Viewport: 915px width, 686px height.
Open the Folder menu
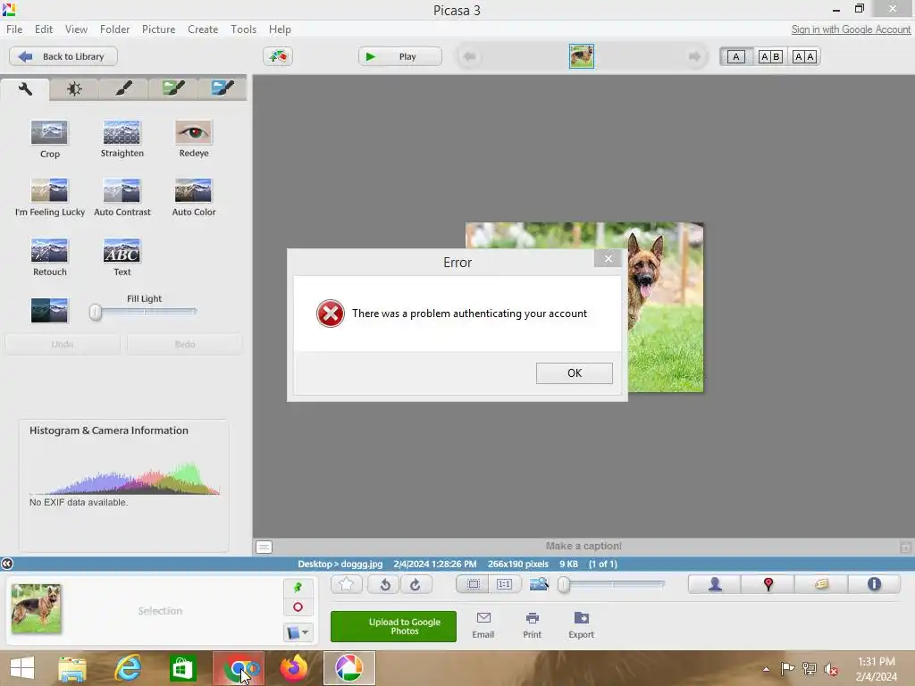[x=114, y=29]
